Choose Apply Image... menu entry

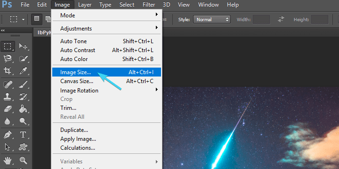coord(107,139)
